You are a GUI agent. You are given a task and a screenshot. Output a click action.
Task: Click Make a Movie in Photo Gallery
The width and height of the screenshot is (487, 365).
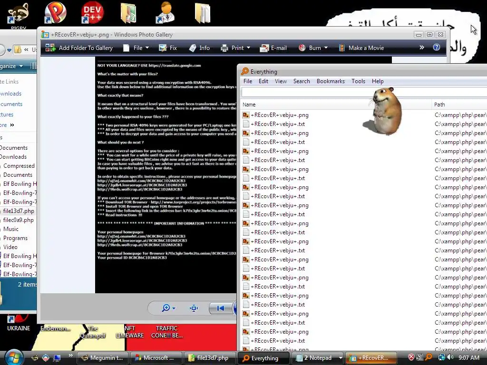[x=361, y=48]
